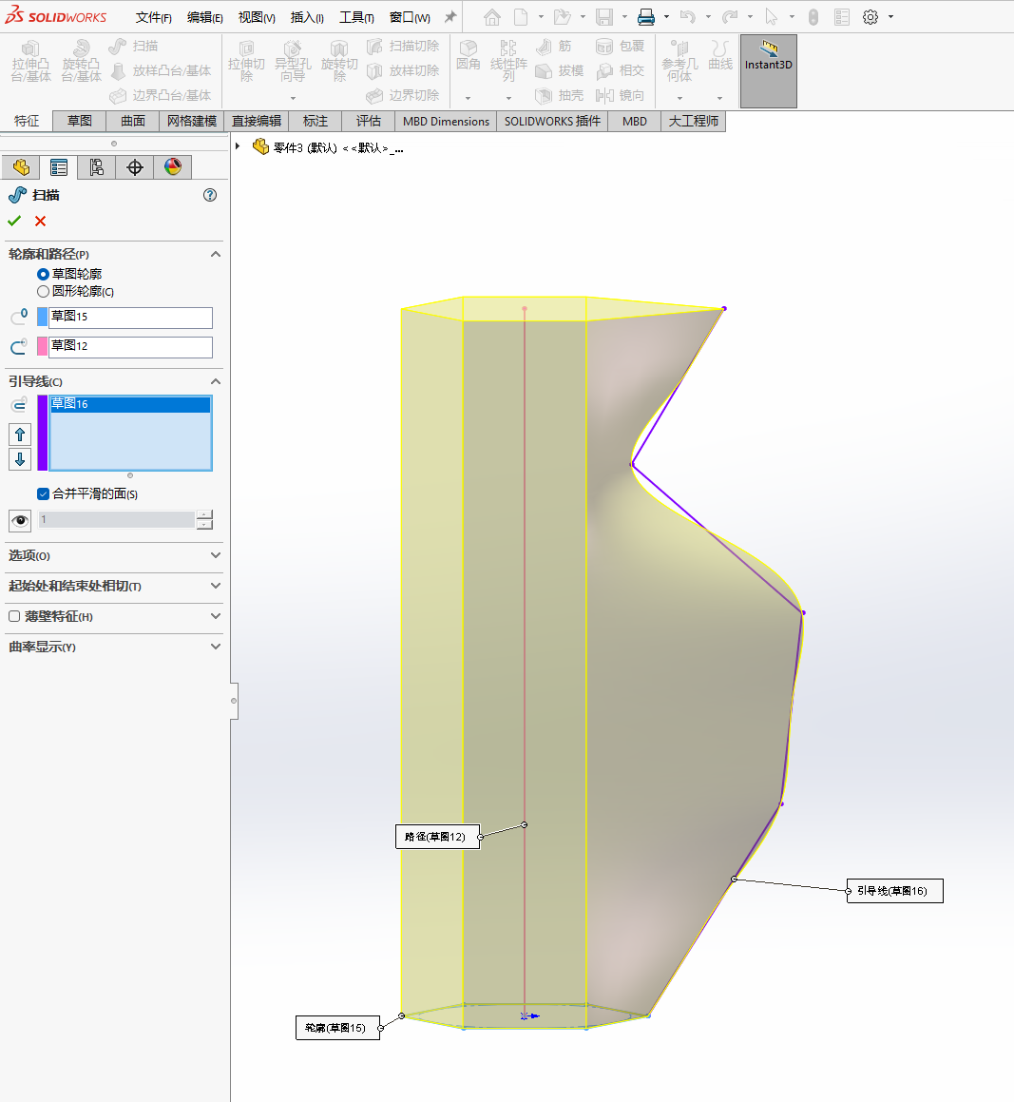1014x1102 pixels.
Task: Click the 草图15 profile selection box
Action: coord(130,317)
